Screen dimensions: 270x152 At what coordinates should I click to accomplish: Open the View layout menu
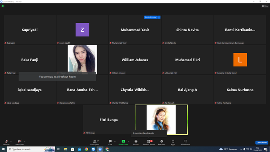(x=265, y=6)
